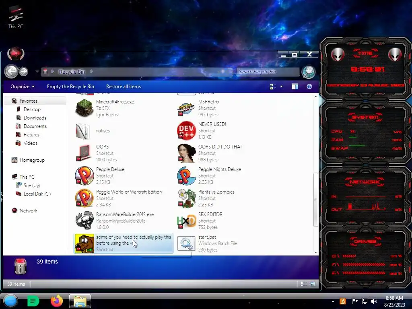Select Homegroup in navigation pane
Viewport: 412px width, 309px height.
[32, 160]
